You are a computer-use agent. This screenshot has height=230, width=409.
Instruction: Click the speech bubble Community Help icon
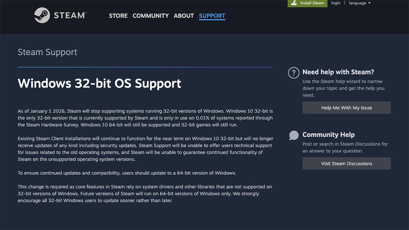(294, 135)
